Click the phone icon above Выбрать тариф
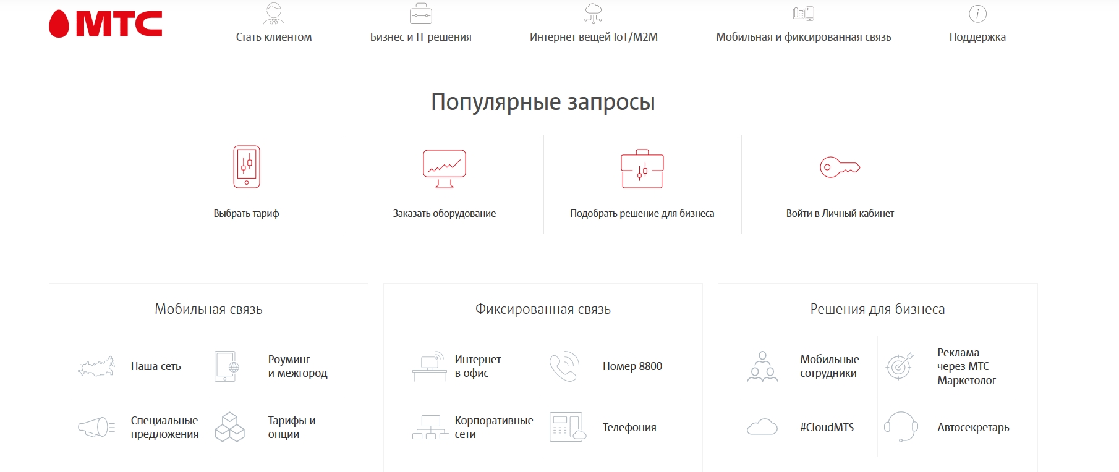Viewport: 1119px width, 472px height. 246,167
